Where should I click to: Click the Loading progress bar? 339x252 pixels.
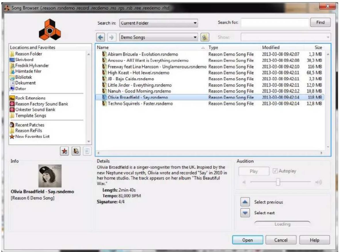(282, 224)
